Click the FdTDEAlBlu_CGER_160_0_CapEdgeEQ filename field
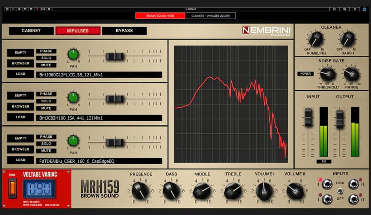 pyautogui.click(x=99, y=161)
